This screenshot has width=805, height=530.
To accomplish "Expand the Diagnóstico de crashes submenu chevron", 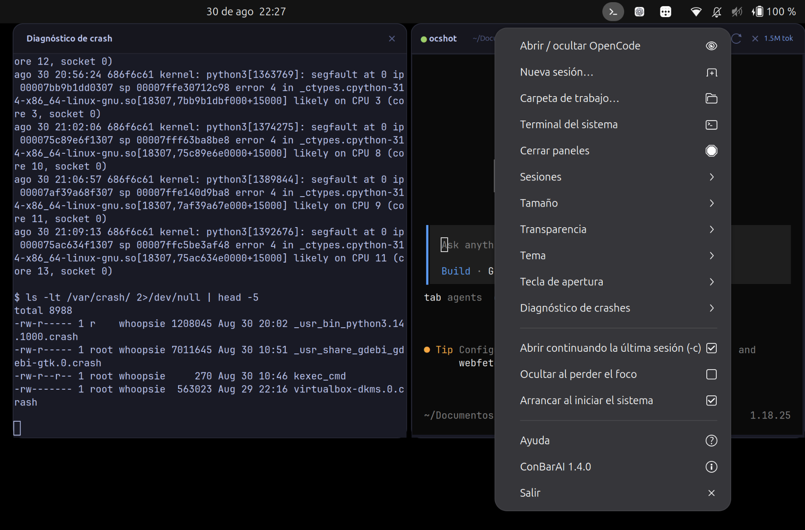I will tap(712, 308).
